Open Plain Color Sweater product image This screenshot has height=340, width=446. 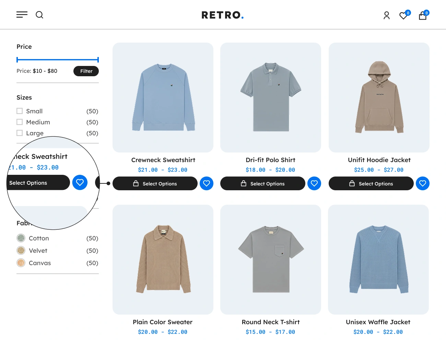tap(163, 260)
